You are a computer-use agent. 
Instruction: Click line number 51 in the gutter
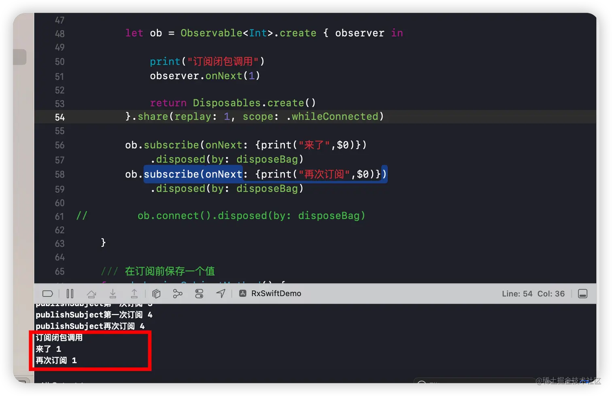point(60,77)
